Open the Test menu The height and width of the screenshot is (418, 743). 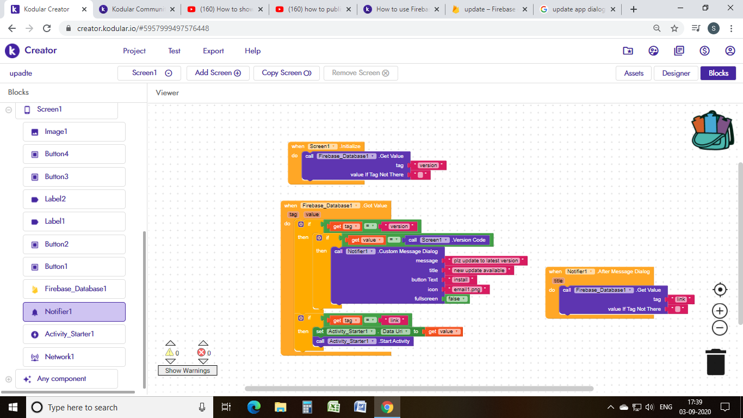[174, 51]
